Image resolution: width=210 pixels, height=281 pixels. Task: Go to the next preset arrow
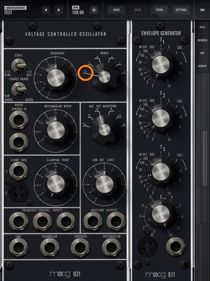(59, 10)
